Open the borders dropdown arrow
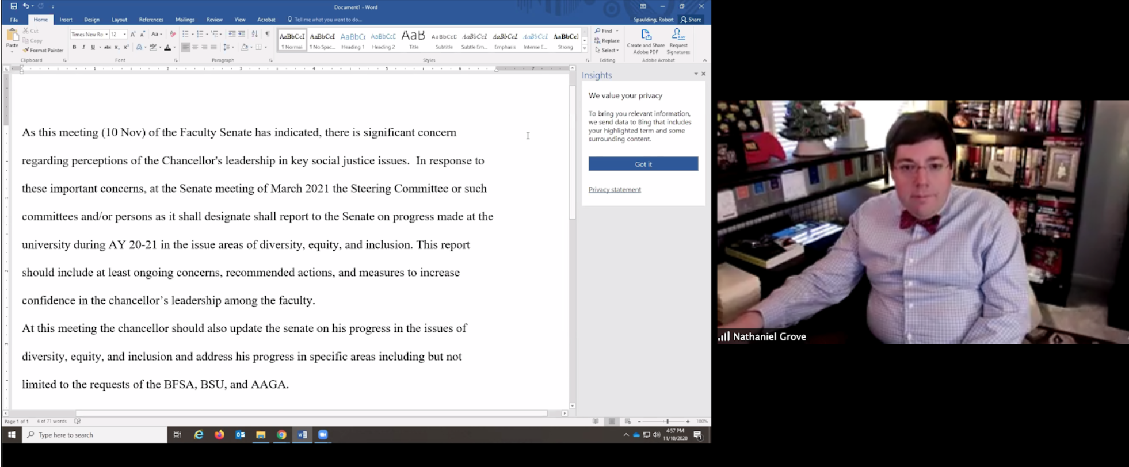The height and width of the screenshot is (467, 1129). [265, 47]
